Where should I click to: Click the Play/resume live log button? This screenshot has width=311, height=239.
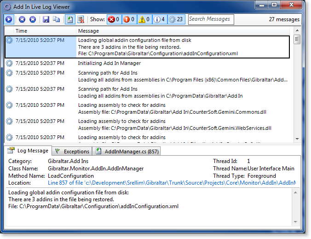pos(9,19)
